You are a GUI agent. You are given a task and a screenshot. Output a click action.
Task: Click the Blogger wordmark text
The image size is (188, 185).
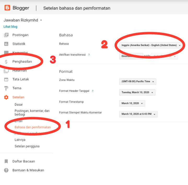(x=21, y=8)
